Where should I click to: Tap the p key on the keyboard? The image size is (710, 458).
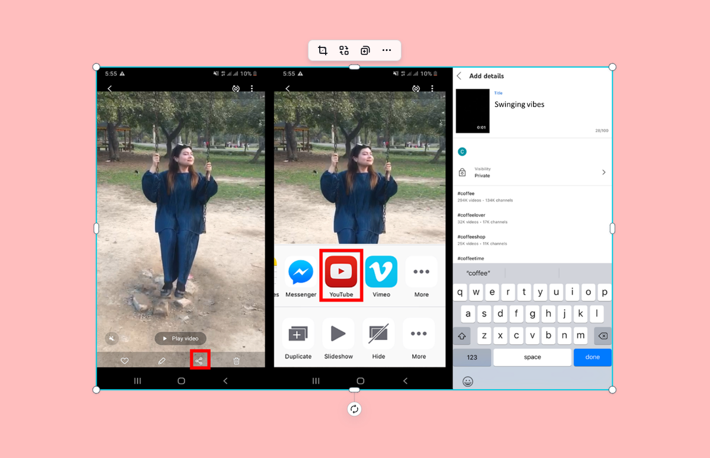point(605,292)
